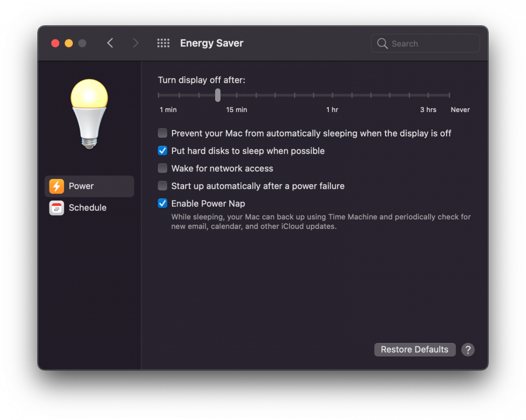Go back with the left chevron arrow
The image size is (526, 420).
(x=110, y=43)
